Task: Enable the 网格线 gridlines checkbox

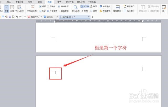Action: pyautogui.click(x=48, y=6)
